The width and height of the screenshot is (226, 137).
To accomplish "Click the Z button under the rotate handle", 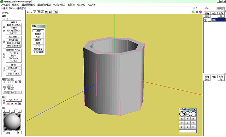I will 193,127.
